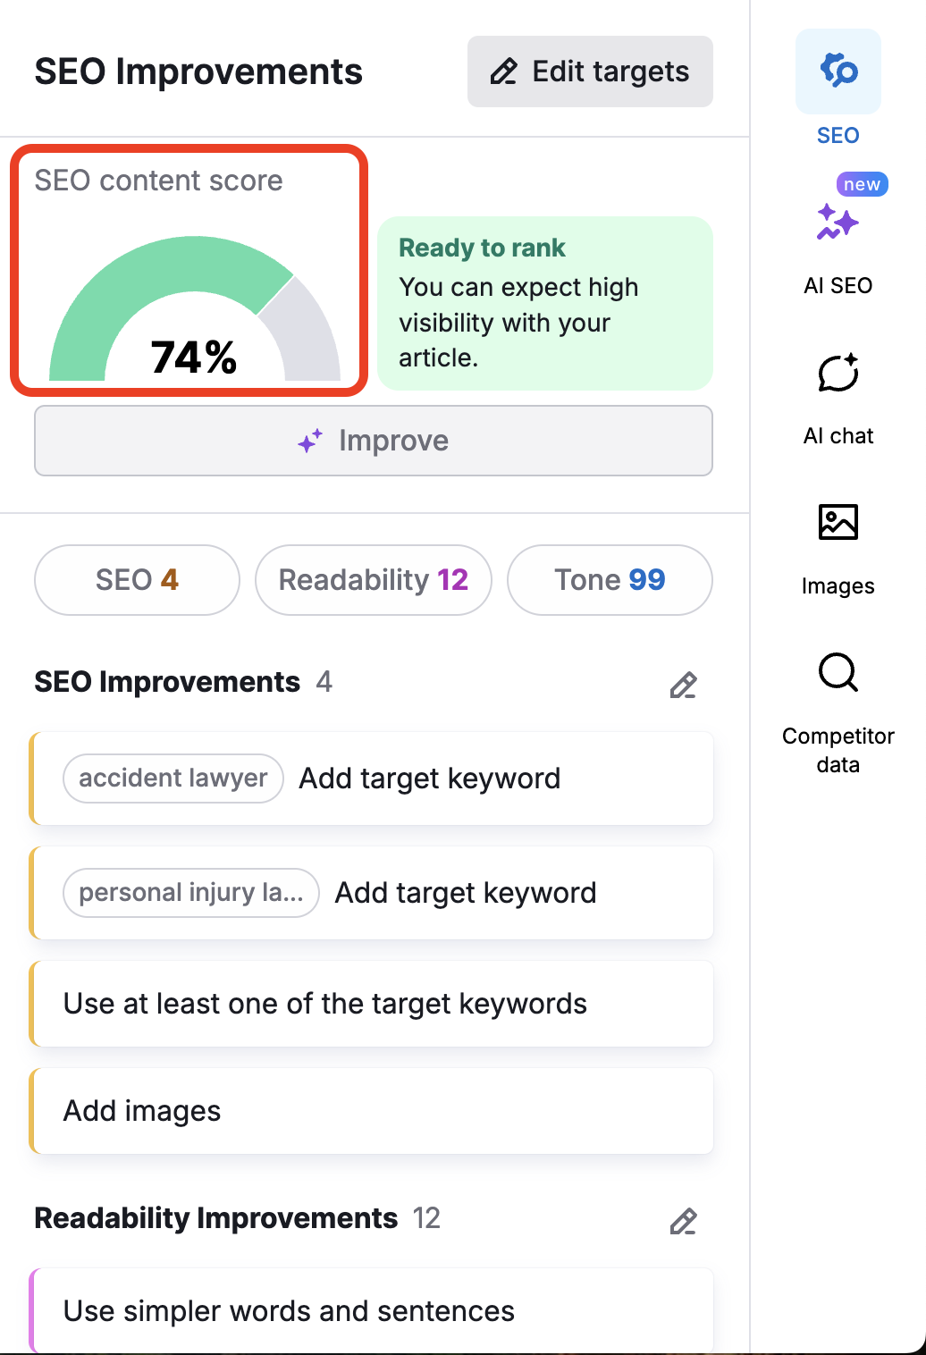Switch to the SEO 4 tab
The width and height of the screenshot is (926, 1355).
(x=136, y=580)
